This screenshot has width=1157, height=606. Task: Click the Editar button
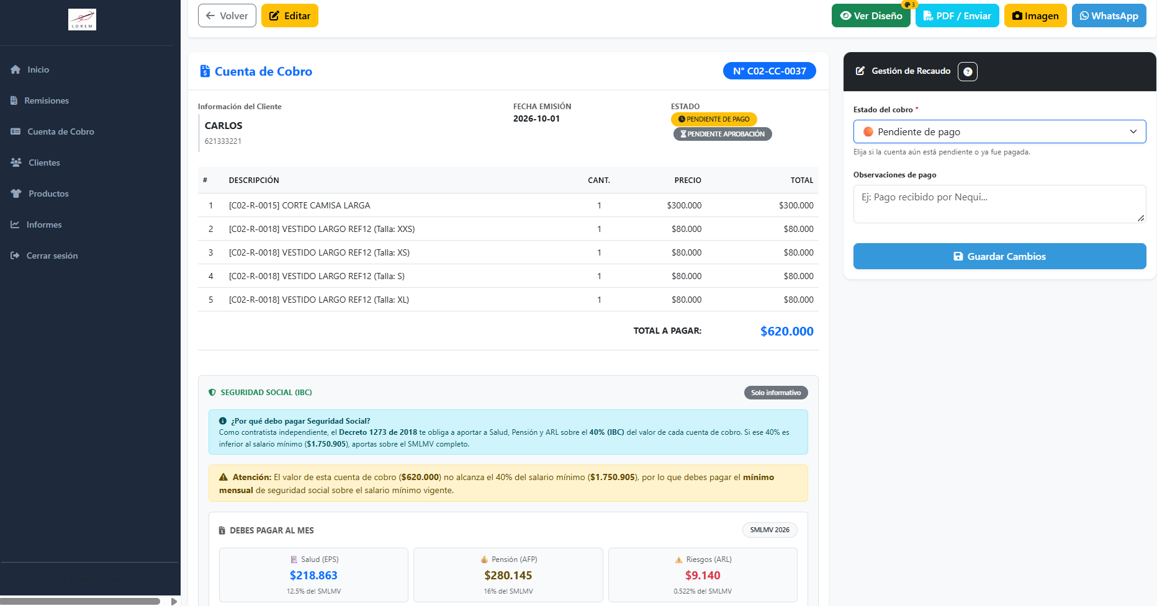290,16
